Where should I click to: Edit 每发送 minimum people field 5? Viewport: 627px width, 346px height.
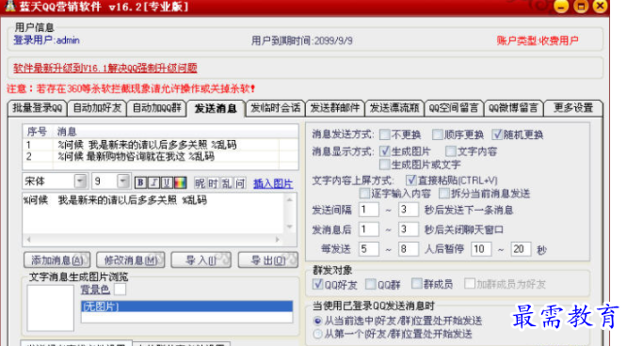pos(369,249)
